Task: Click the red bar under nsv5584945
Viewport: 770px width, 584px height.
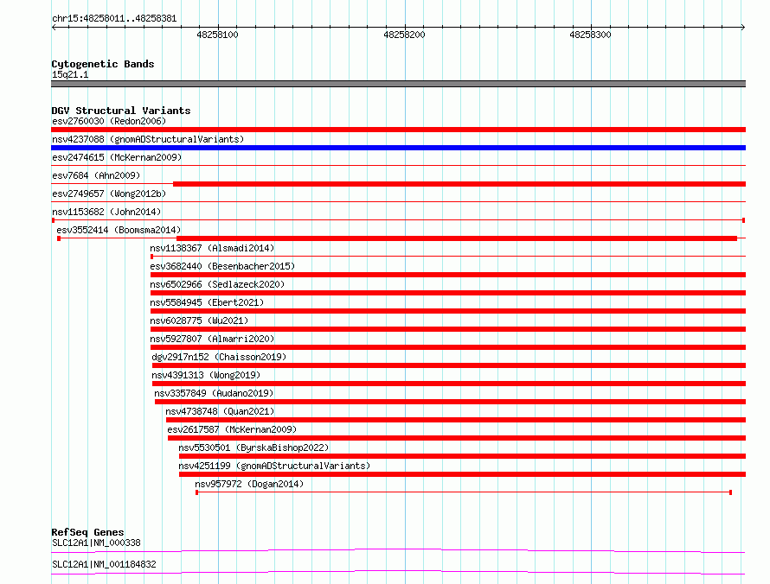Action: coord(448,311)
